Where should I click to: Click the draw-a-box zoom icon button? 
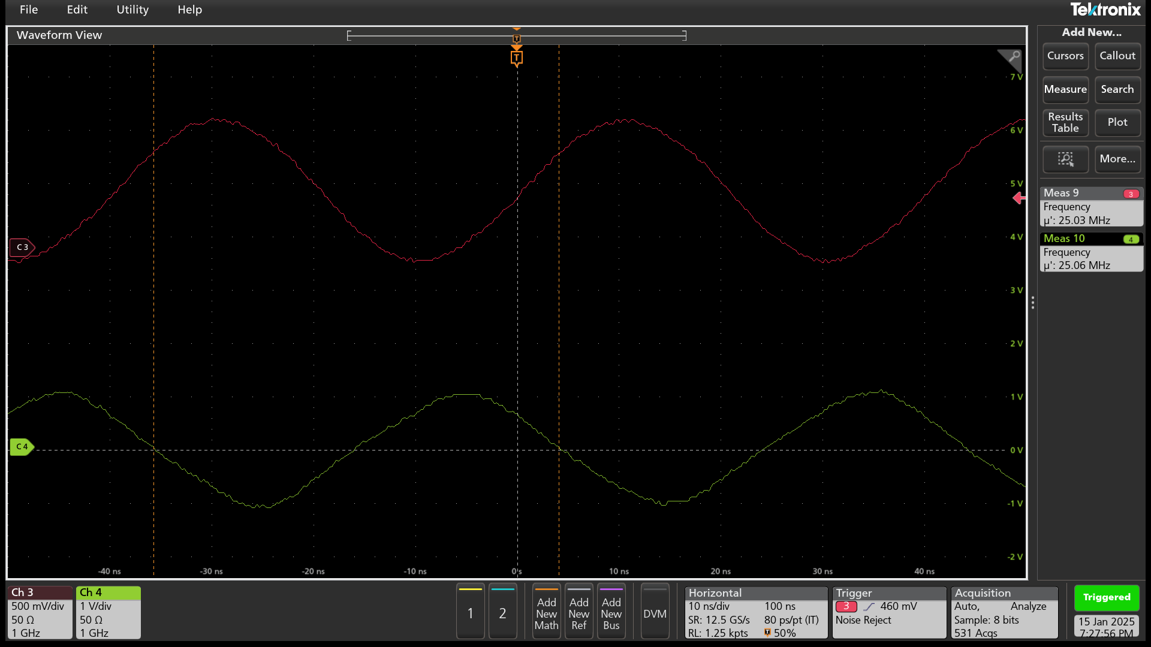coord(1065,159)
